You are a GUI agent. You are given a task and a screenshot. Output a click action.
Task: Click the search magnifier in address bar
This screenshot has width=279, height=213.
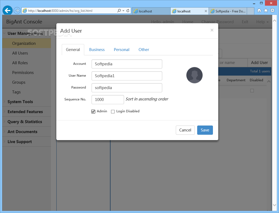point(119,11)
